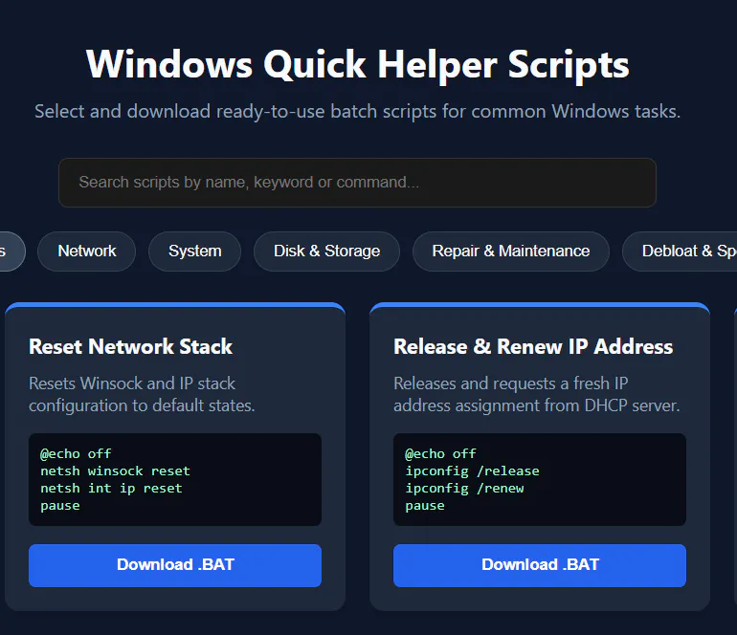Click the 'ipconfig /release' code line

[473, 471]
